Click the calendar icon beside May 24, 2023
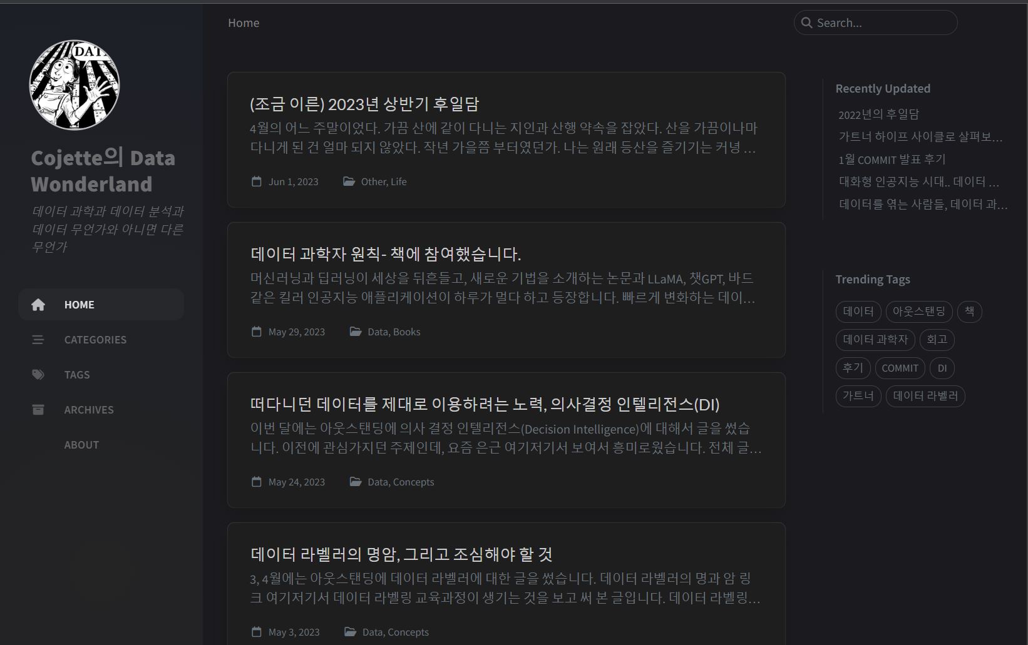Screen dimensions: 1028x645 point(257,482)
